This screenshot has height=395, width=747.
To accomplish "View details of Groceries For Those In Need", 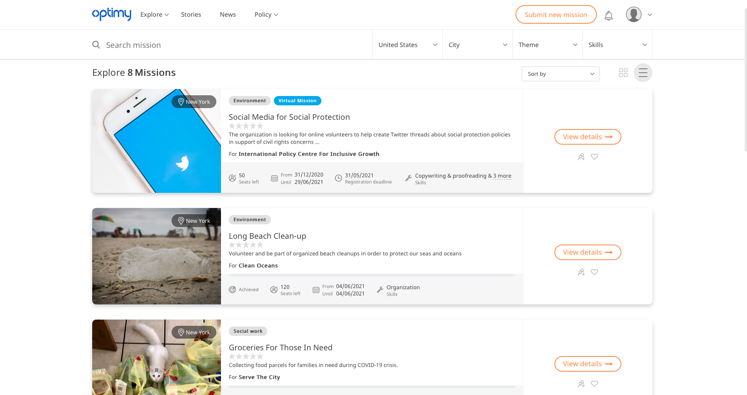I will coord(588,364).
